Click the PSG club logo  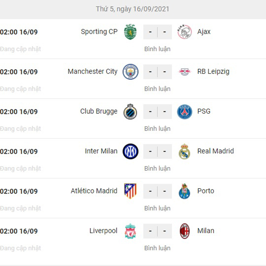(185, 111)
